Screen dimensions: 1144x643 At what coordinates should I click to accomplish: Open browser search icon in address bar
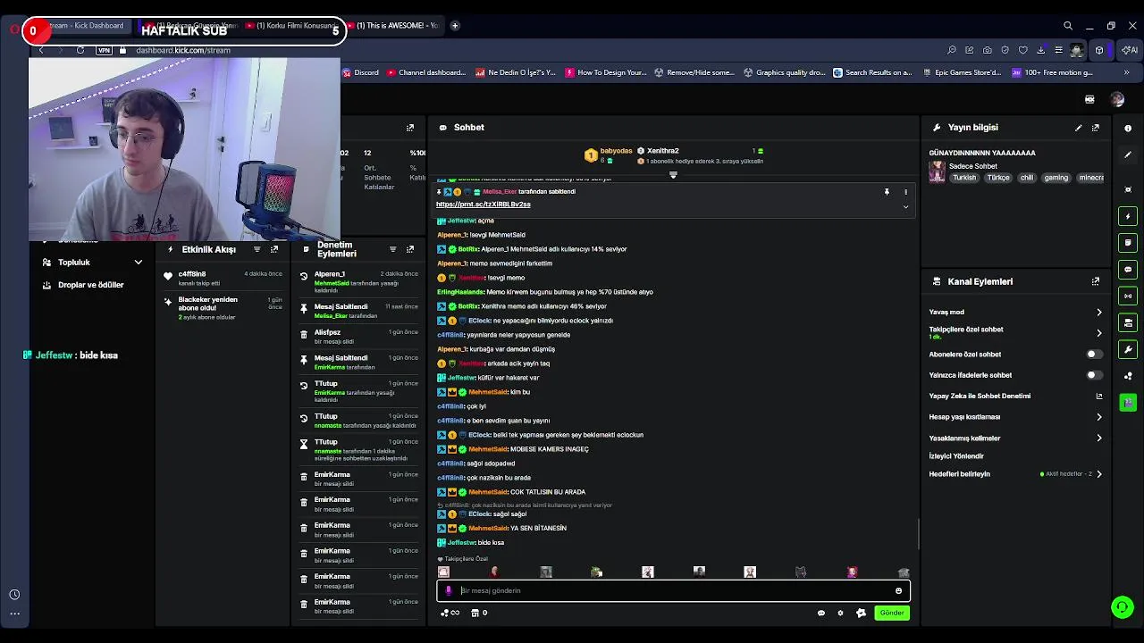[952, 50]
